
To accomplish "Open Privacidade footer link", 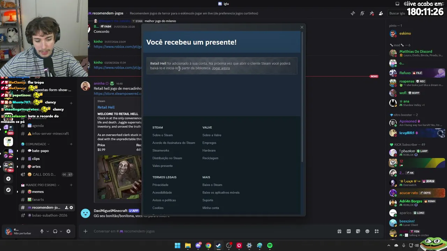I will pos(160,185).
